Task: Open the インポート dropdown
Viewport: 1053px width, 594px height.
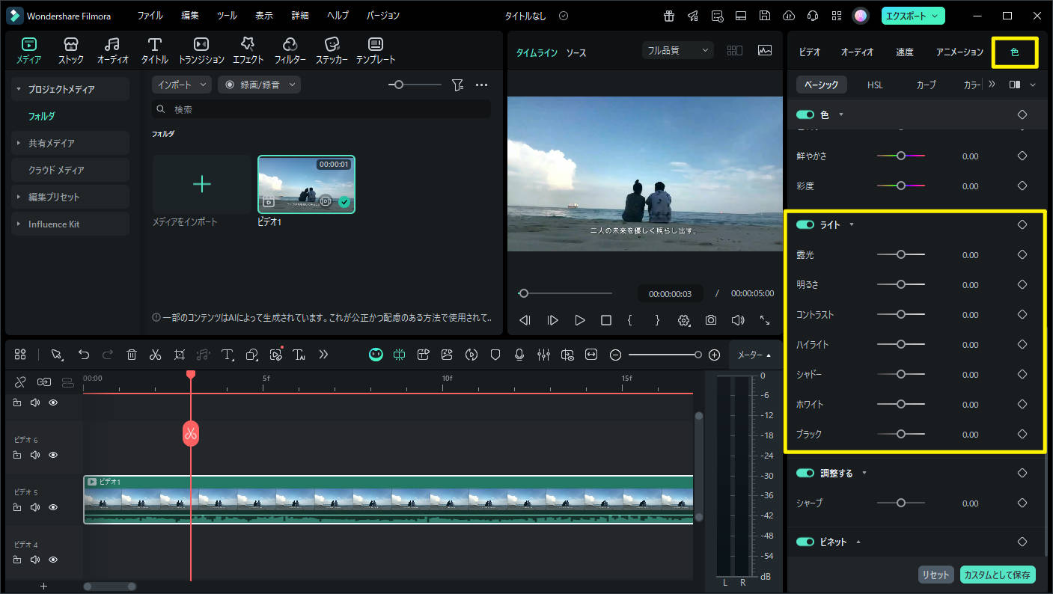Action: [x=181, y=85]
